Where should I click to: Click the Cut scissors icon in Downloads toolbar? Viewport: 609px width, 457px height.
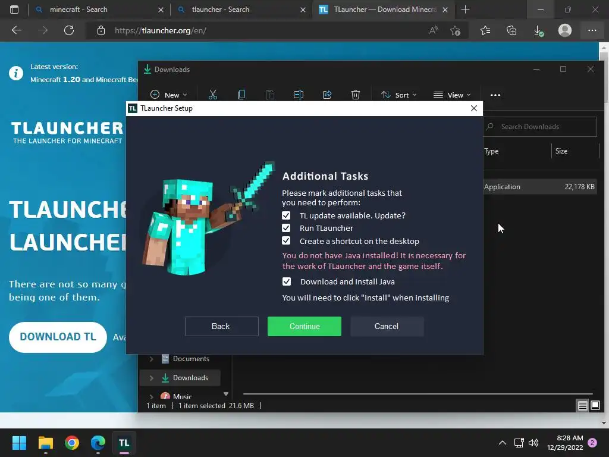click(213, 95)
